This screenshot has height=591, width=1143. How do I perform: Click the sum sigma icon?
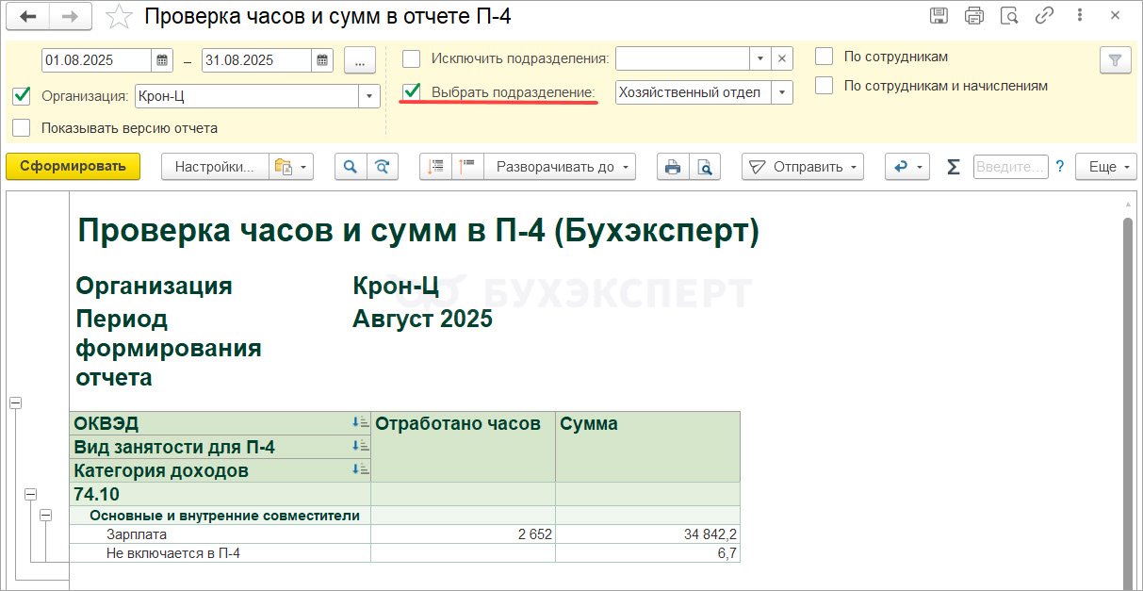point(953,167)
